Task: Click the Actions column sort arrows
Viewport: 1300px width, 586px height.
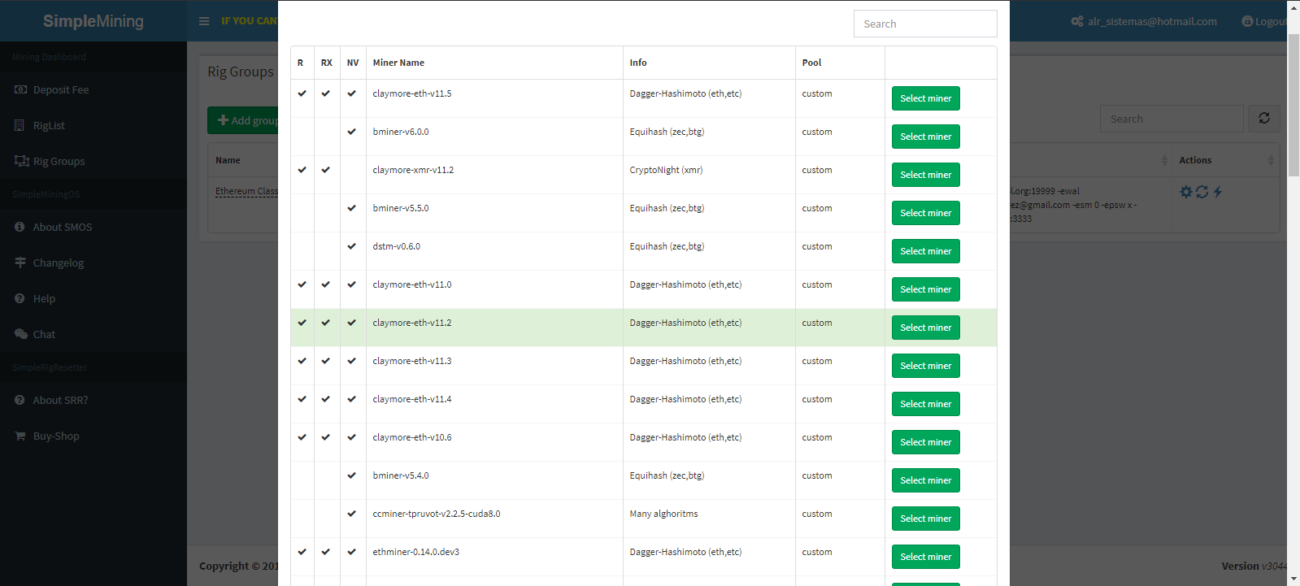Action: coord(1271,161)
